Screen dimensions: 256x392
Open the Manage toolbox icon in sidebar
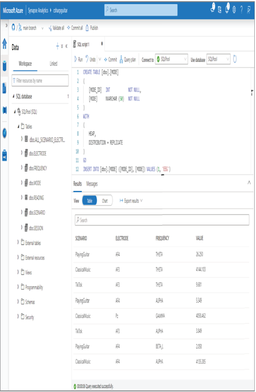(4, 155)
